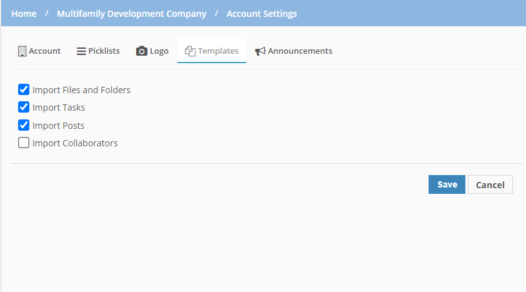Viewport: 526px width, 292px height.
Task: Click the copy icon beside Templates
Action: [x=190, y=51]
